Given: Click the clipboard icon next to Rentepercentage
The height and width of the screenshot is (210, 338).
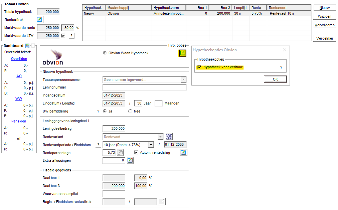Looking at the screenshot, I should point(120,153).
